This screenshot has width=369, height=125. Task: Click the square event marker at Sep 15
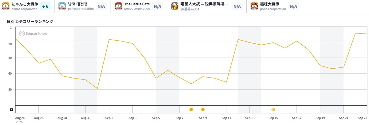273,109
